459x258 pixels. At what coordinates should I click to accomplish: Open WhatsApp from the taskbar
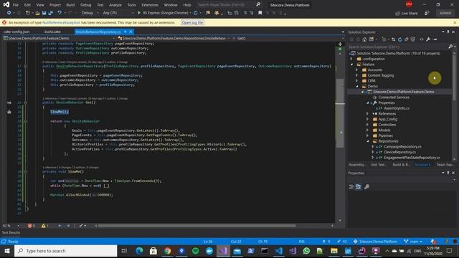[306, 251]
